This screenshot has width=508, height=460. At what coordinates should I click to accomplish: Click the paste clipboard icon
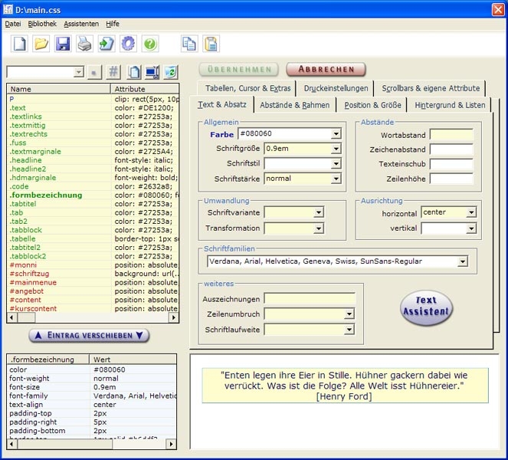click(x=210, y=44)
